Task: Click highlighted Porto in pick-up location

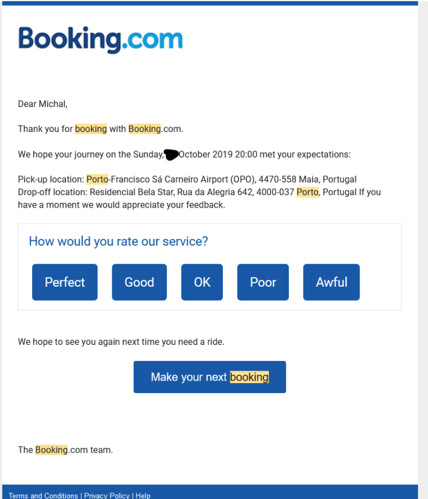Action: click(97, 179)
